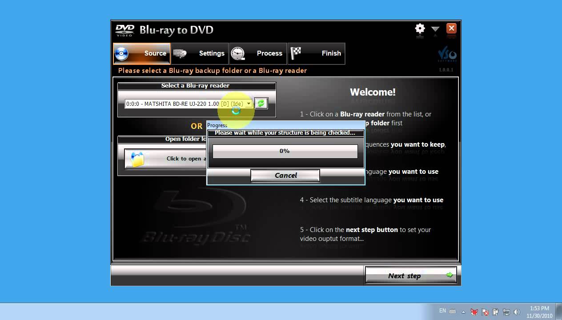Click the DVD Video logo in title bar
This screenshot has height=320, width=562.
coord(124,30)
